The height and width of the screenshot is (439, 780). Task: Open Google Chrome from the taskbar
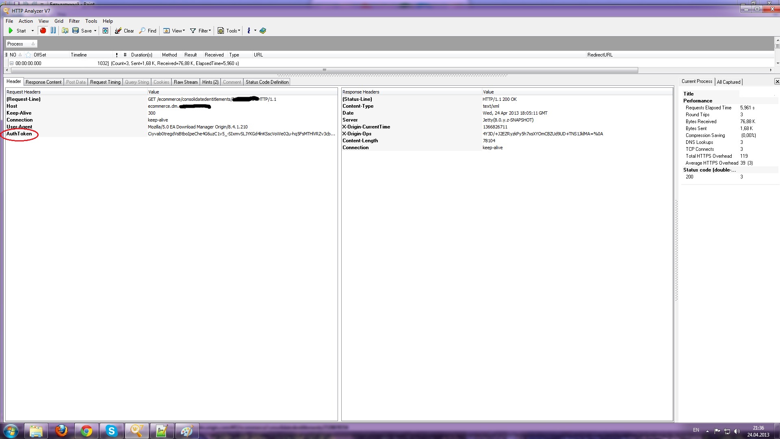point(86,431)
